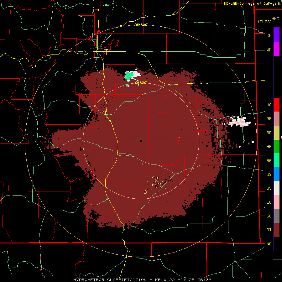282x282 pixels.
Task: Click the ND legend label
Action: coord(269,244)
